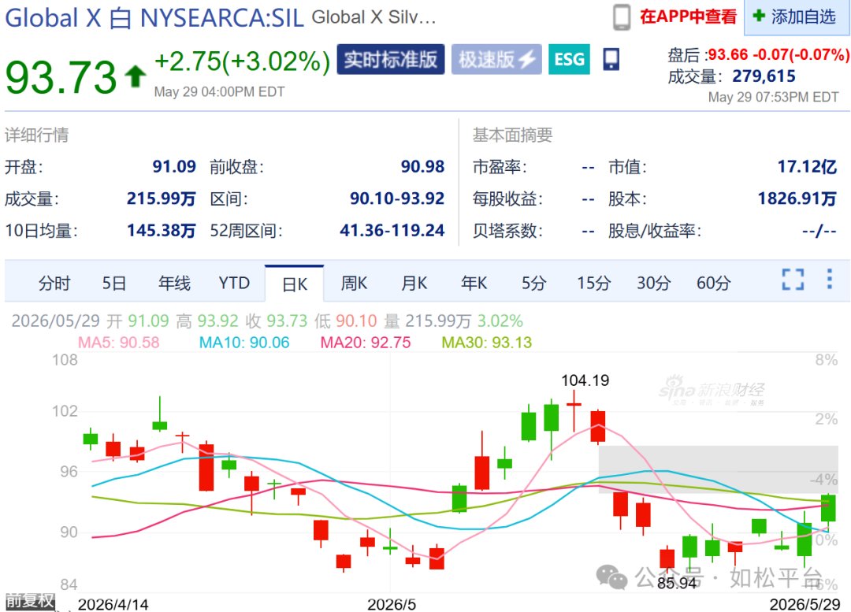Click the +2.75(+3.02%) change value
The height and width of the screenshot is (612, 851).
click(242, 61)
